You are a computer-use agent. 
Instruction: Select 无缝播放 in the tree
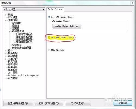coord(17,23)
